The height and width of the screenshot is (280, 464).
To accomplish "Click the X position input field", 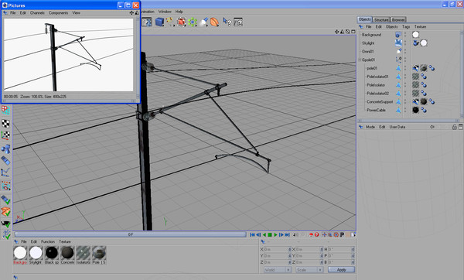I will tap(278, 250).
